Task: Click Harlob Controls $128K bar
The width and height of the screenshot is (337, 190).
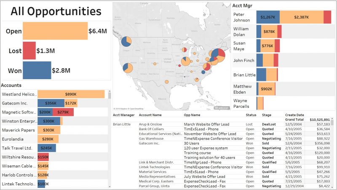Action: click(43, 175)
